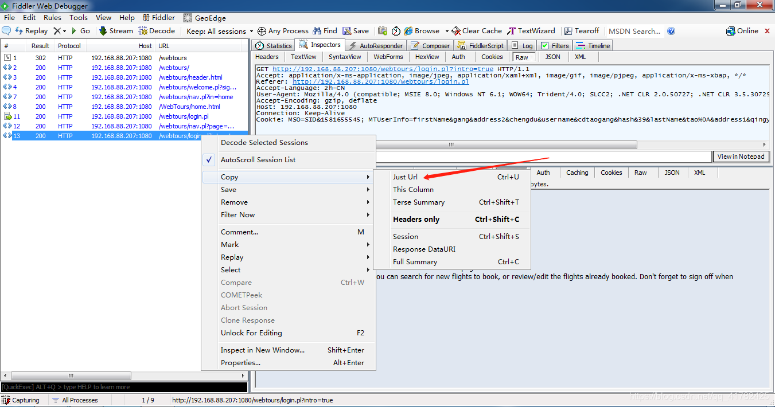The image size is (775, 407).
Task: Open the Keep: All sessions dropdown
Action: pyautogui.click(x=220, y=31)
